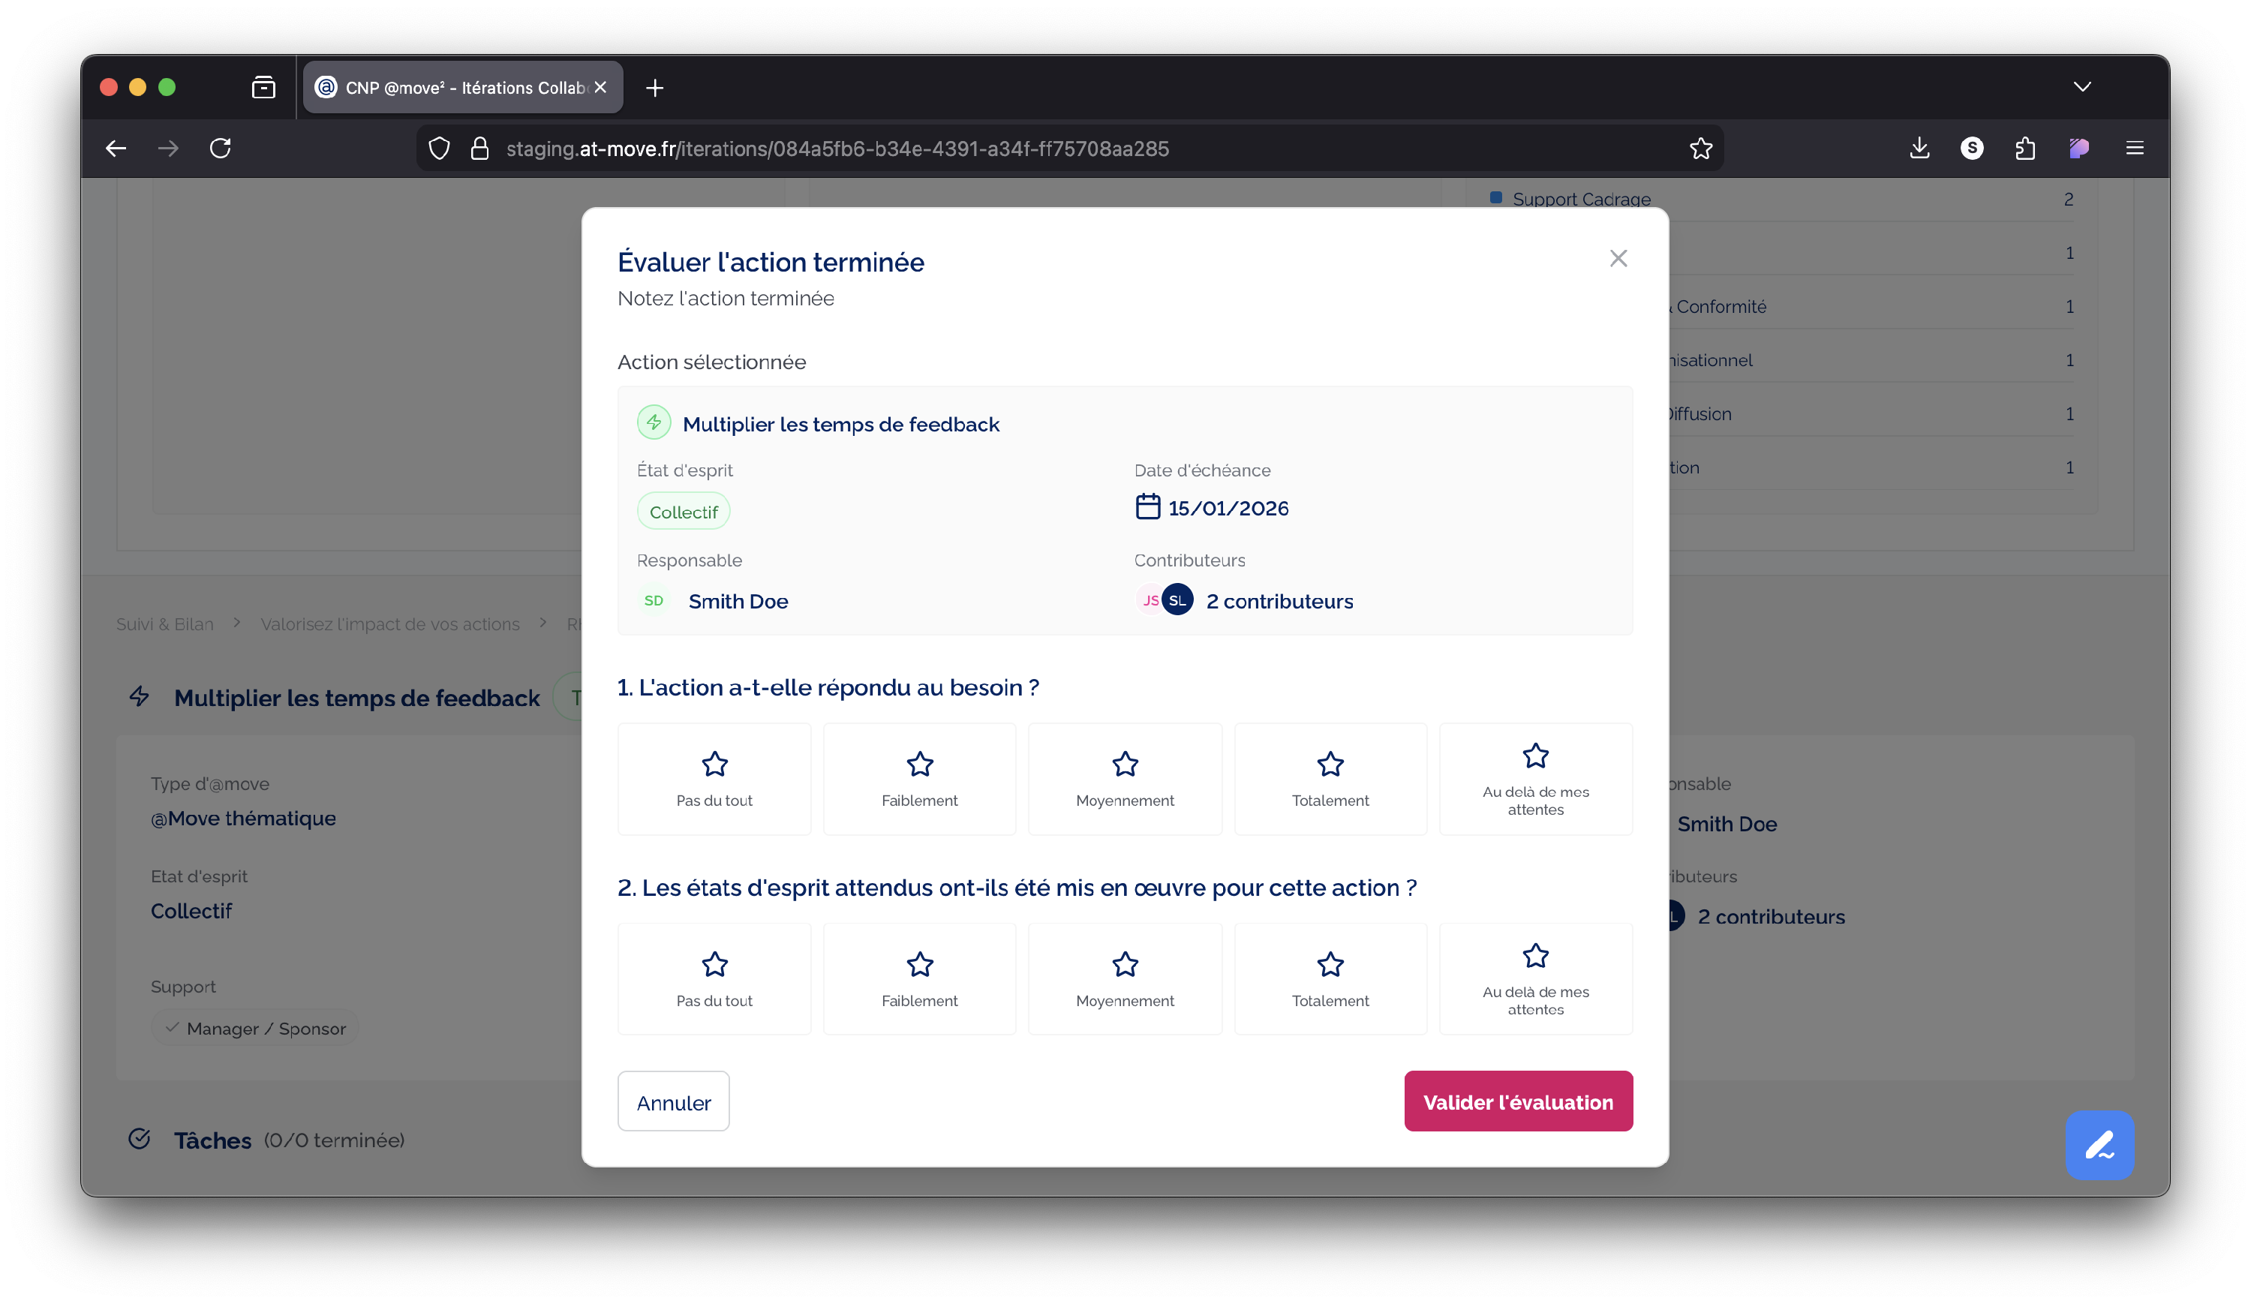Viewport: 2251px width, 1304px height.
Task: Open browser extensions puzzle icon
Action: [x=2025, y=149]
